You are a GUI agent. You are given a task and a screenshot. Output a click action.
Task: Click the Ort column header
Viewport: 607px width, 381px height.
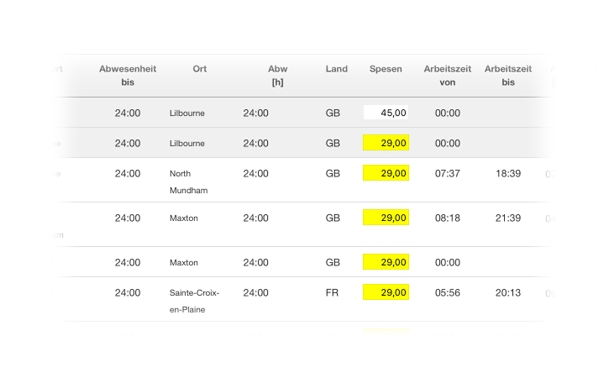point(199,69)
